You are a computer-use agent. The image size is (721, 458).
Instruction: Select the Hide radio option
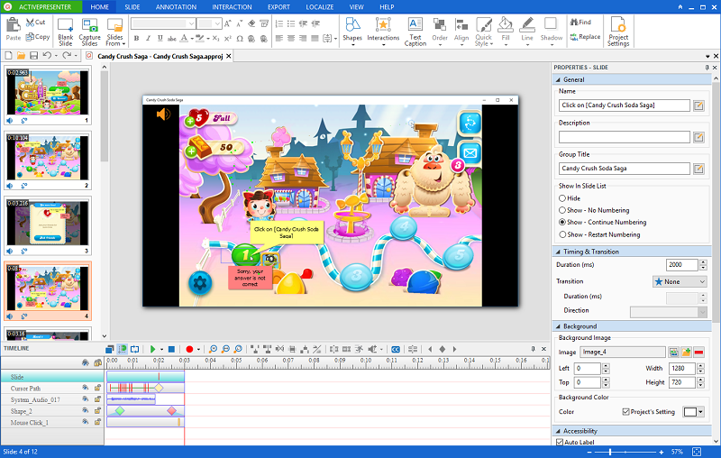click(x=561, y=198)
